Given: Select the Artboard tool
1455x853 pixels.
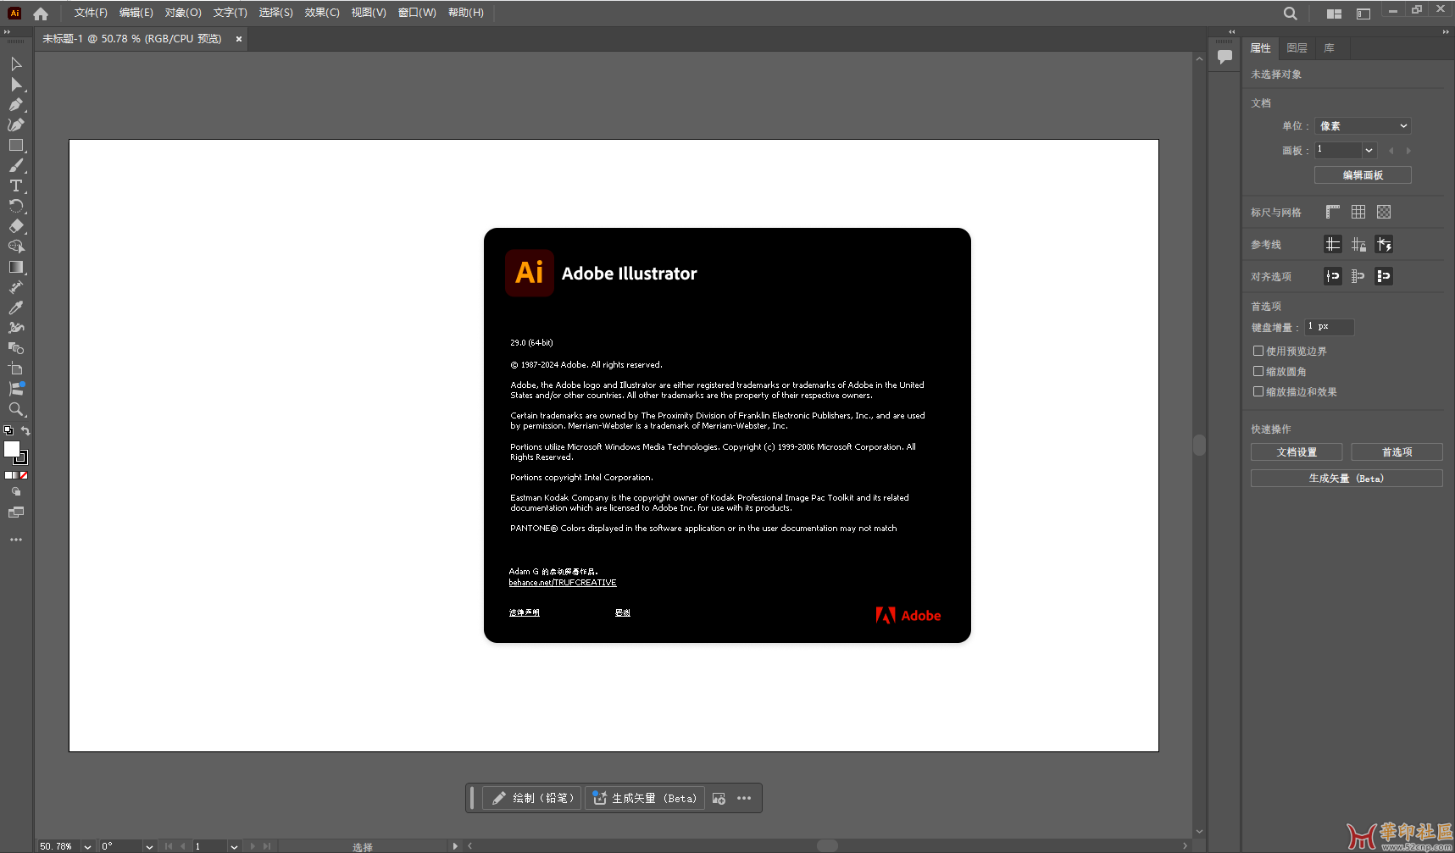Looking at the screenshot, I should coord(16,368).
